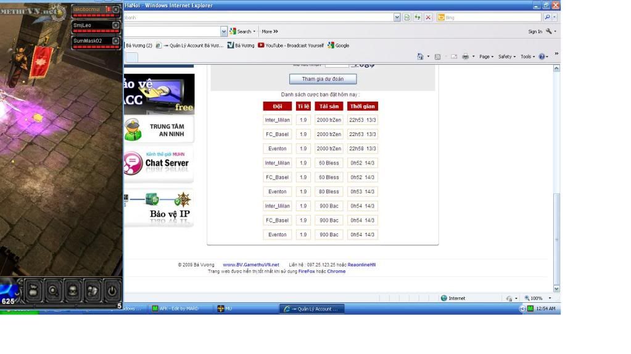631x354 pixels.
Task: Click the RSS feeds icon
Action: (437, 57)
